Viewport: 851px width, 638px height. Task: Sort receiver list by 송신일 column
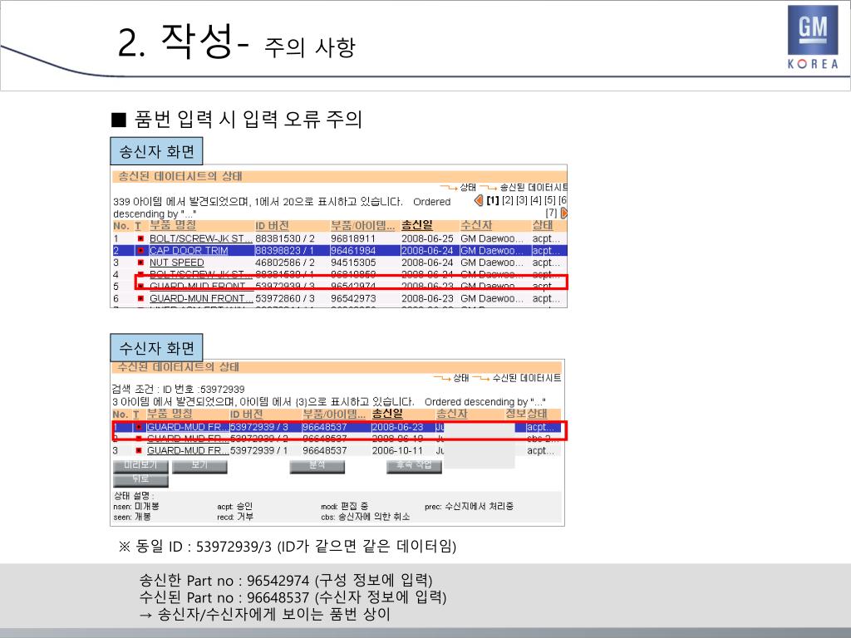387,414
